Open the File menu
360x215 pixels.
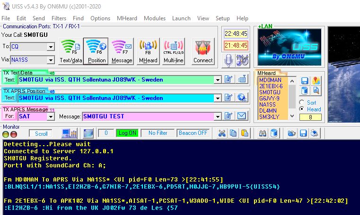6,18
